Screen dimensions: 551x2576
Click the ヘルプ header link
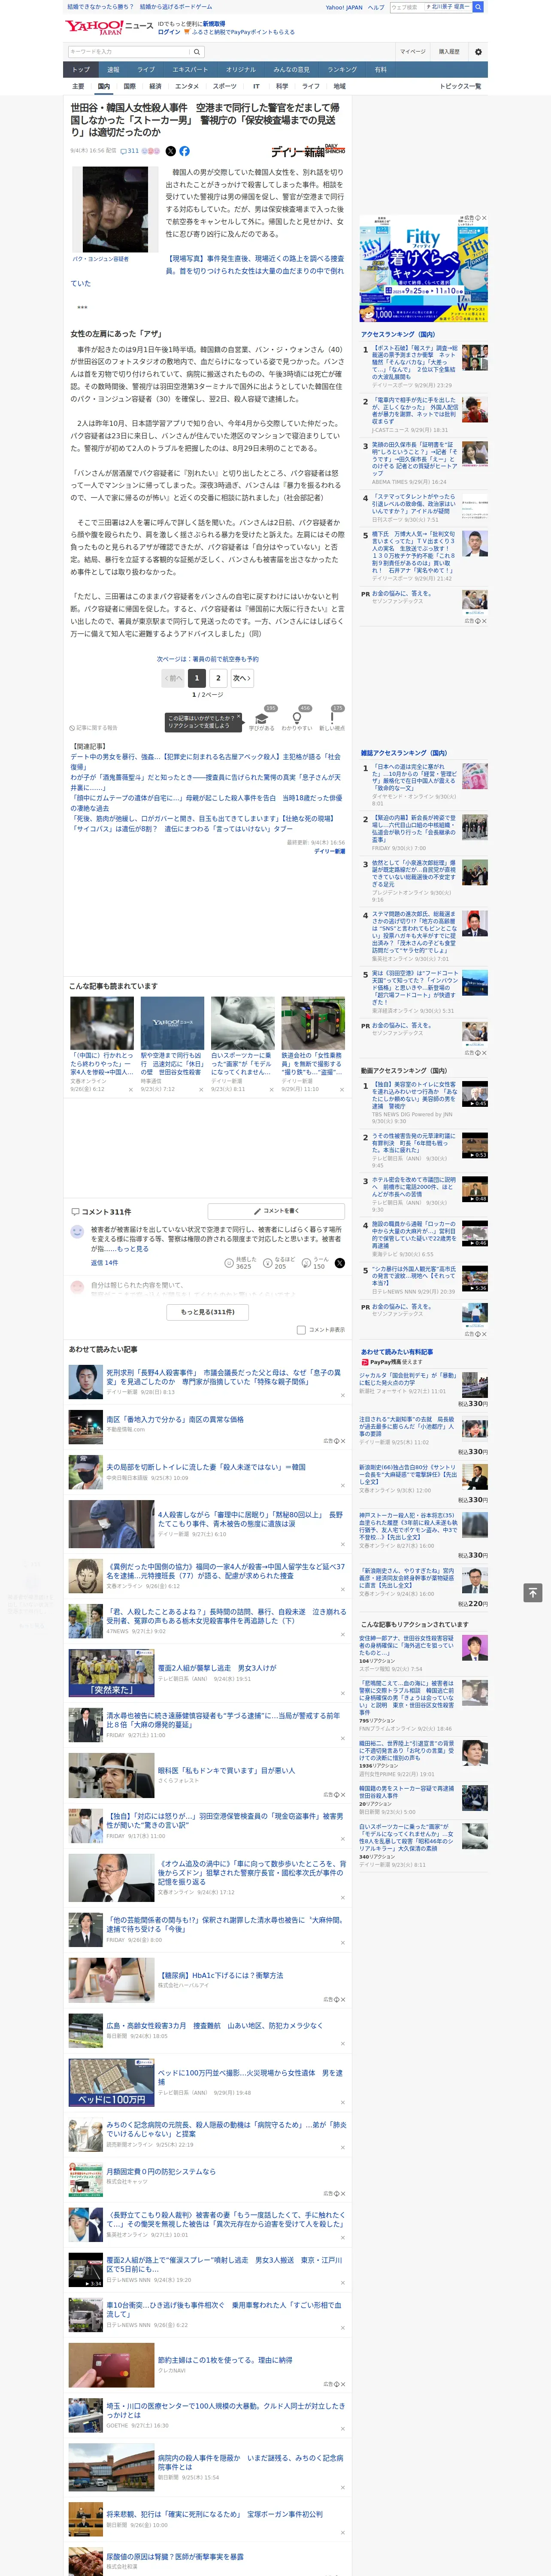[x=376, y=7]
